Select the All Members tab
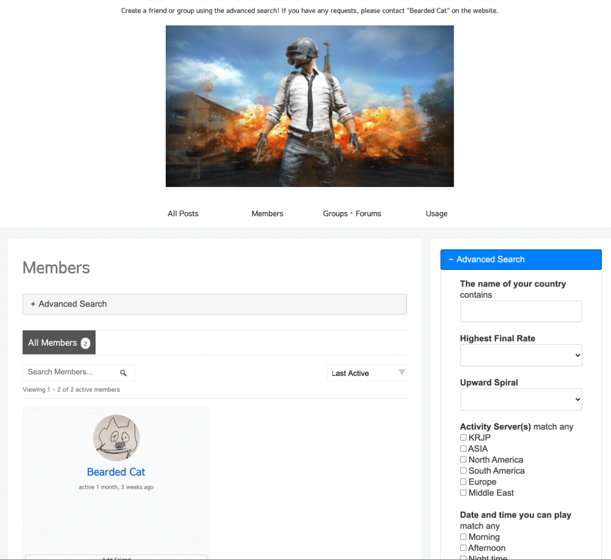Image resolution: width=611 pixels, height=560 pixels. 59,343
